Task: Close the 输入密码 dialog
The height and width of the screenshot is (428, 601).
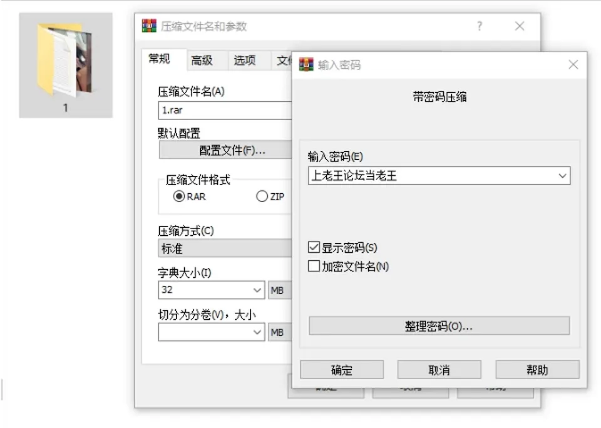Action: pos(573,64)
